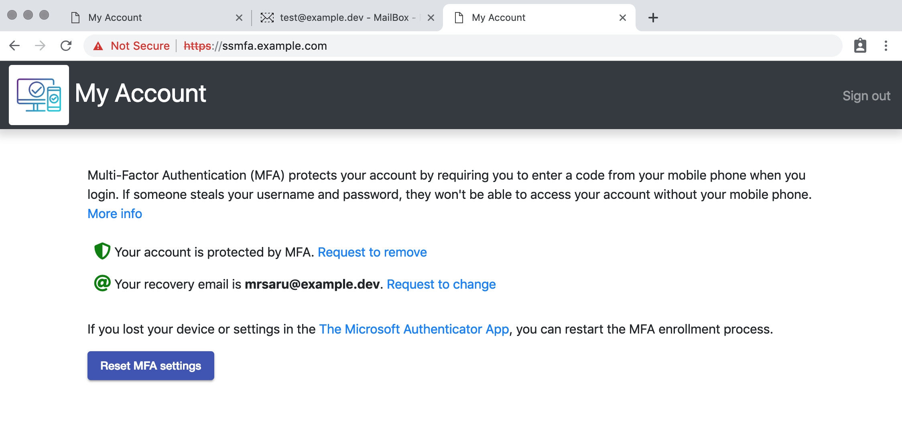Click the green MFA shield icon
The height and width of the screenshot is (433, 902).
102,251
